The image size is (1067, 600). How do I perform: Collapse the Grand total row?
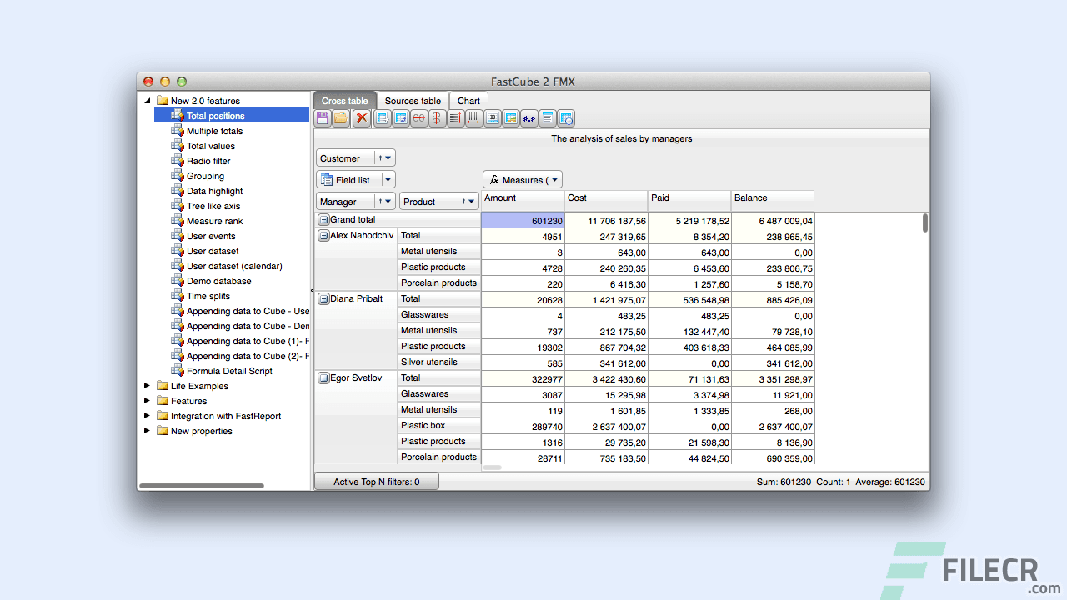pos(323,220)
